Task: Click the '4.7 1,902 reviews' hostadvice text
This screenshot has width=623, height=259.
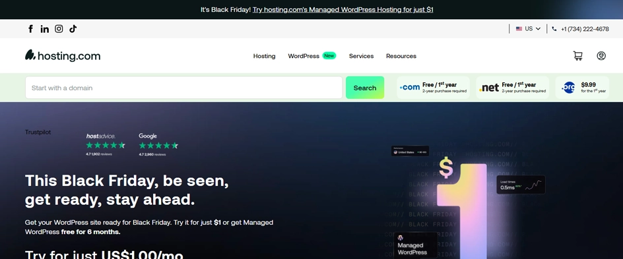Action: (x=99, y=154)
